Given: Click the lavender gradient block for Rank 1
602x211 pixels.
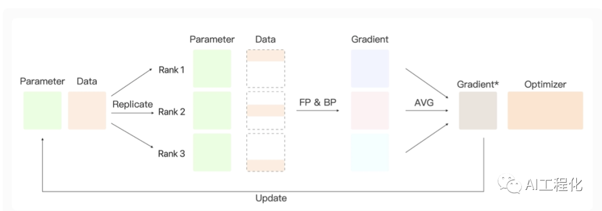Looking at the screenshot, I should pos(370,68).
